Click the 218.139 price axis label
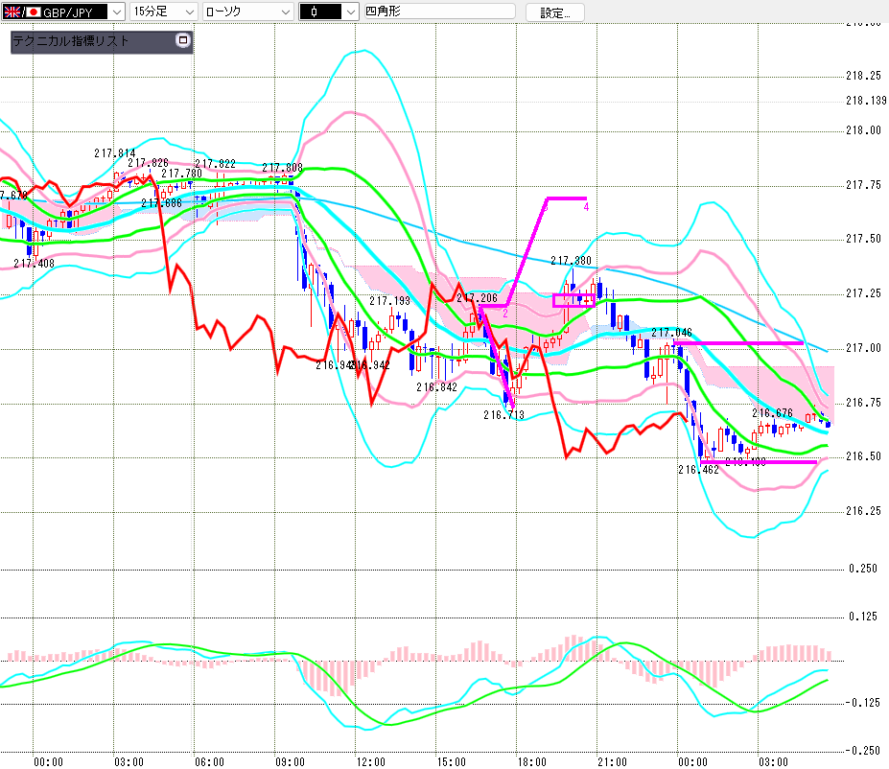 [866, 101]
